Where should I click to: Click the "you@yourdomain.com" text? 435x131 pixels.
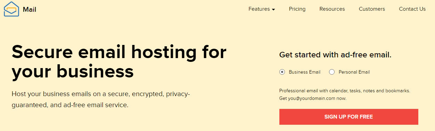pyautogui.click(x=306, y=99)
